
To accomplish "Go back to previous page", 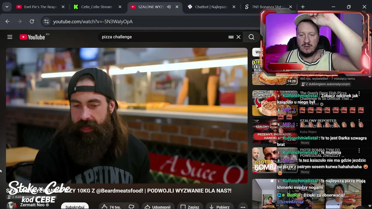I will tap(8, 21).
